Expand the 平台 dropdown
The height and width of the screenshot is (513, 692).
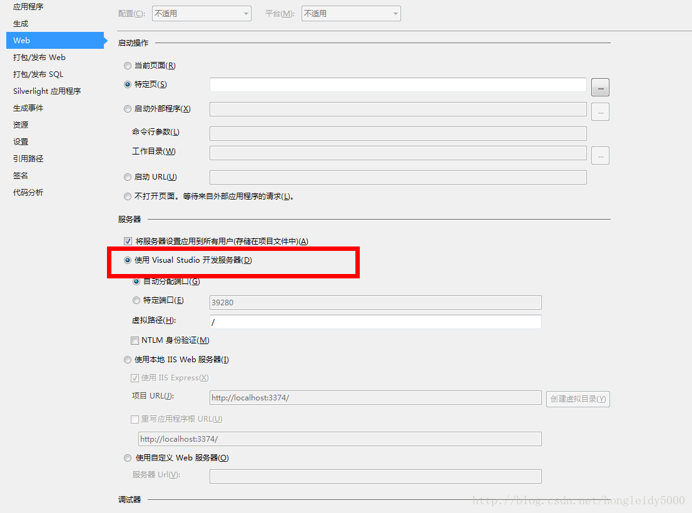[351, 14]
